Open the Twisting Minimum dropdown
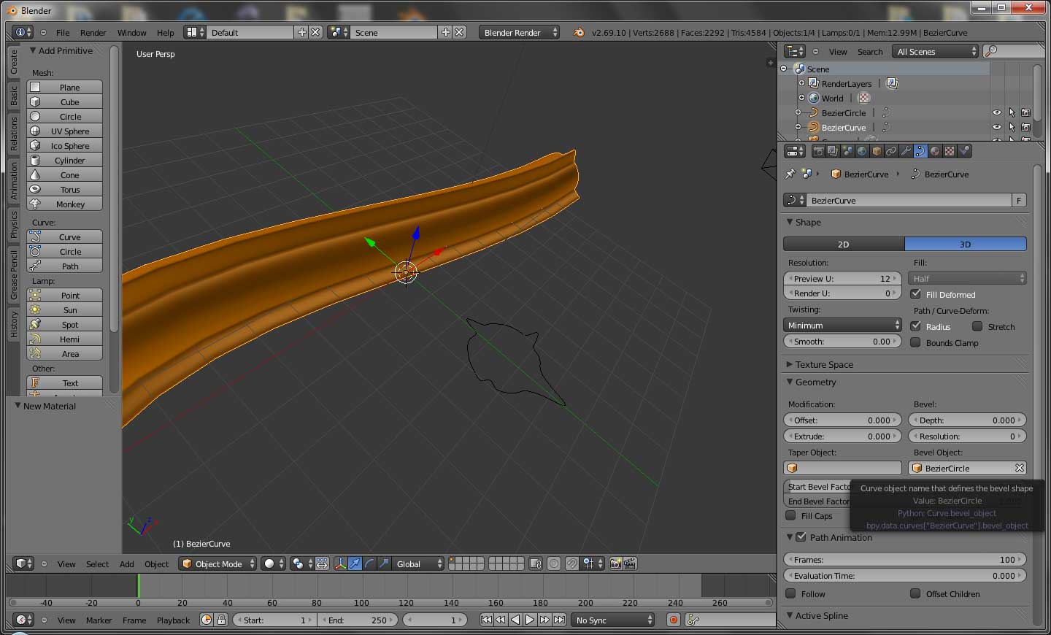The image size is (1051, 635). tap(843, 325)
